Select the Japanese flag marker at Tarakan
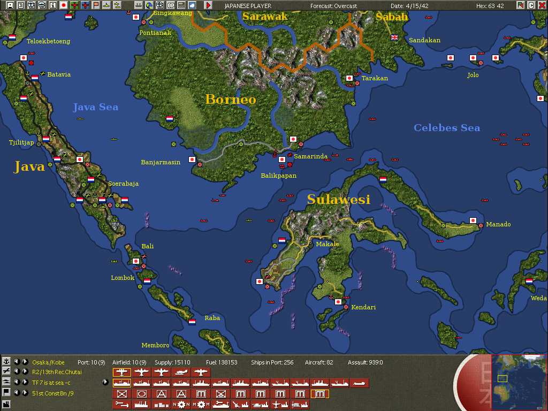 tap(349, 78)
